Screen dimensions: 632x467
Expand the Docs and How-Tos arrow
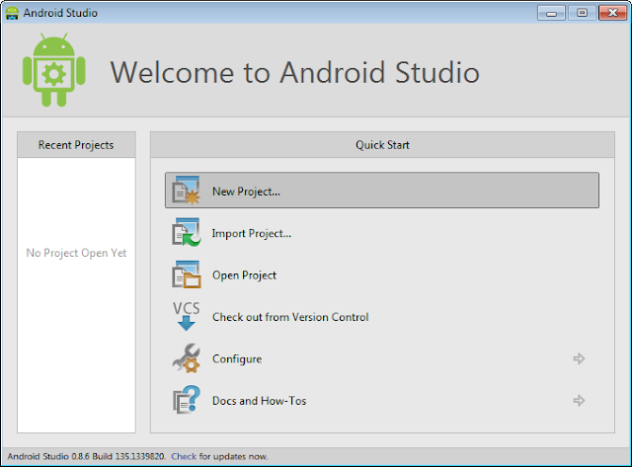tap(579, 400)
